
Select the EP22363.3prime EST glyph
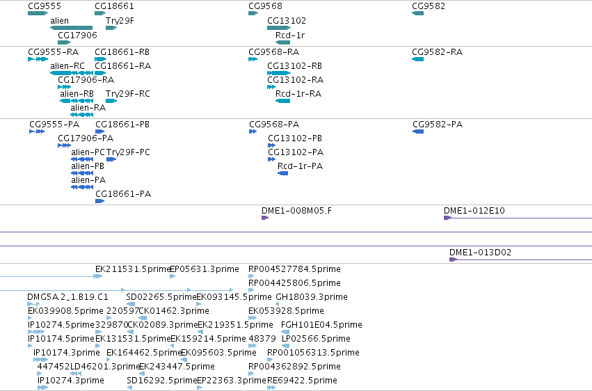coord(200,388)
